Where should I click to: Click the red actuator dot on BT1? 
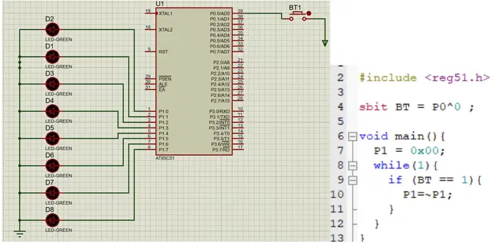click(x=309, y=13)
